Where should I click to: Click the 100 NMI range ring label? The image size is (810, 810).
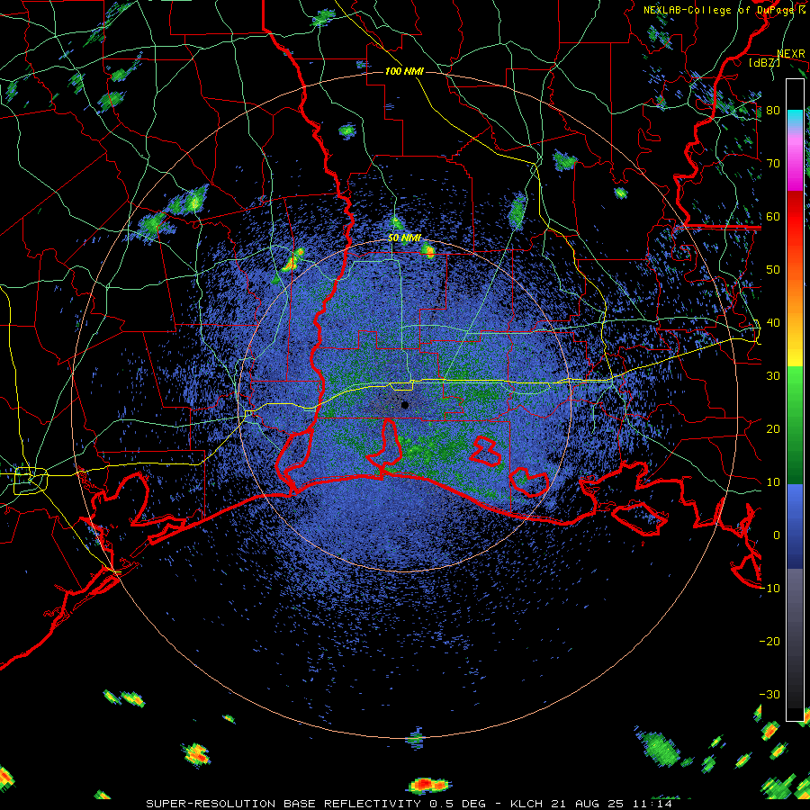(404, 71)
